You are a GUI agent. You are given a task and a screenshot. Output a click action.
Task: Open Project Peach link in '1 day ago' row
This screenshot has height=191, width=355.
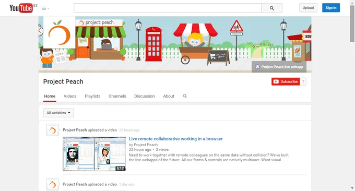[x=75, y=184]
